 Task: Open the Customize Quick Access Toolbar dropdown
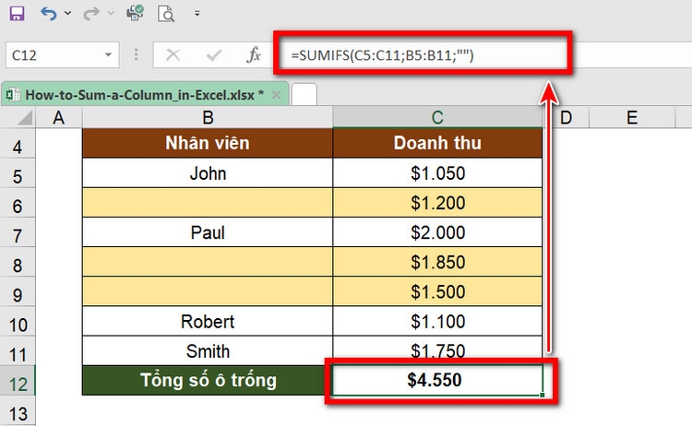pos(197,13)
